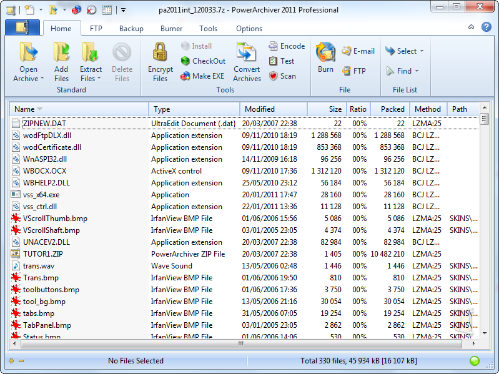499x374 pixels.
Task: Click the Burn disc icon
Action: [x=325, y=52]
